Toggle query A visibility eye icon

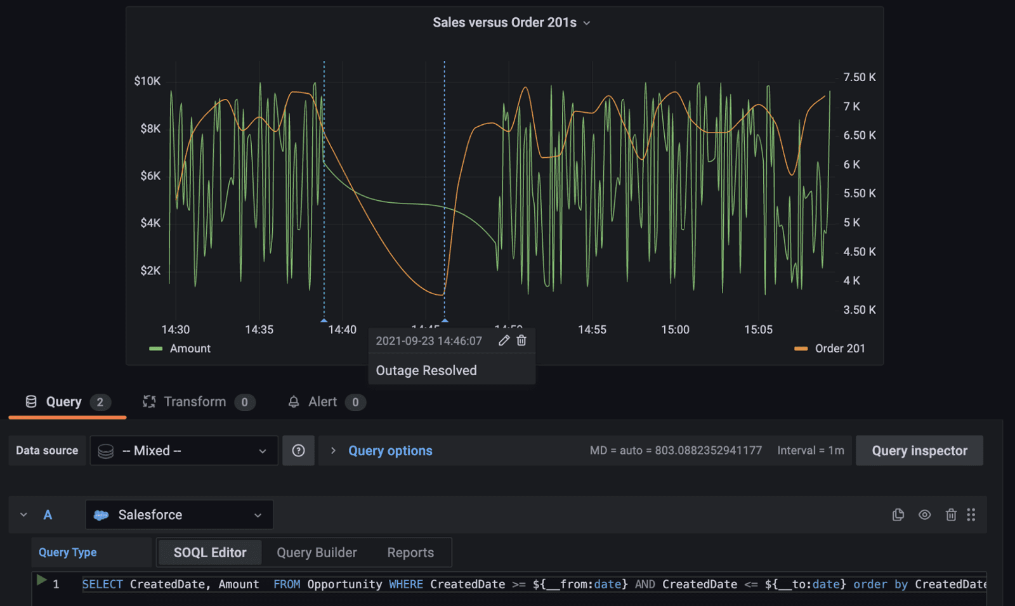coord(925,515)
